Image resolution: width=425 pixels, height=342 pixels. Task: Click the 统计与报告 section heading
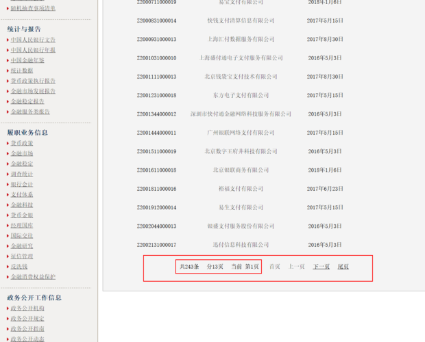pos(24,29)
